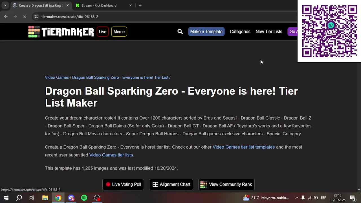The height and width of the screenshot is (203, 361).
Task: Show hidden system tray icons
Action: pos(297,198)
